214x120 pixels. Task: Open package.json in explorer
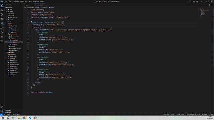(13, 67)
